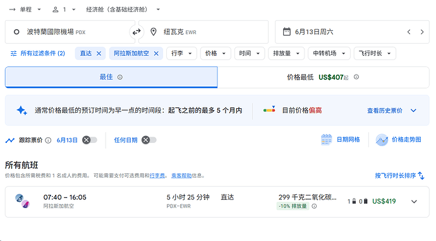Viewport: 436px width, 241px height.
Task: Open the 单程 trip type dropdown
Action: tap(25, 9)
